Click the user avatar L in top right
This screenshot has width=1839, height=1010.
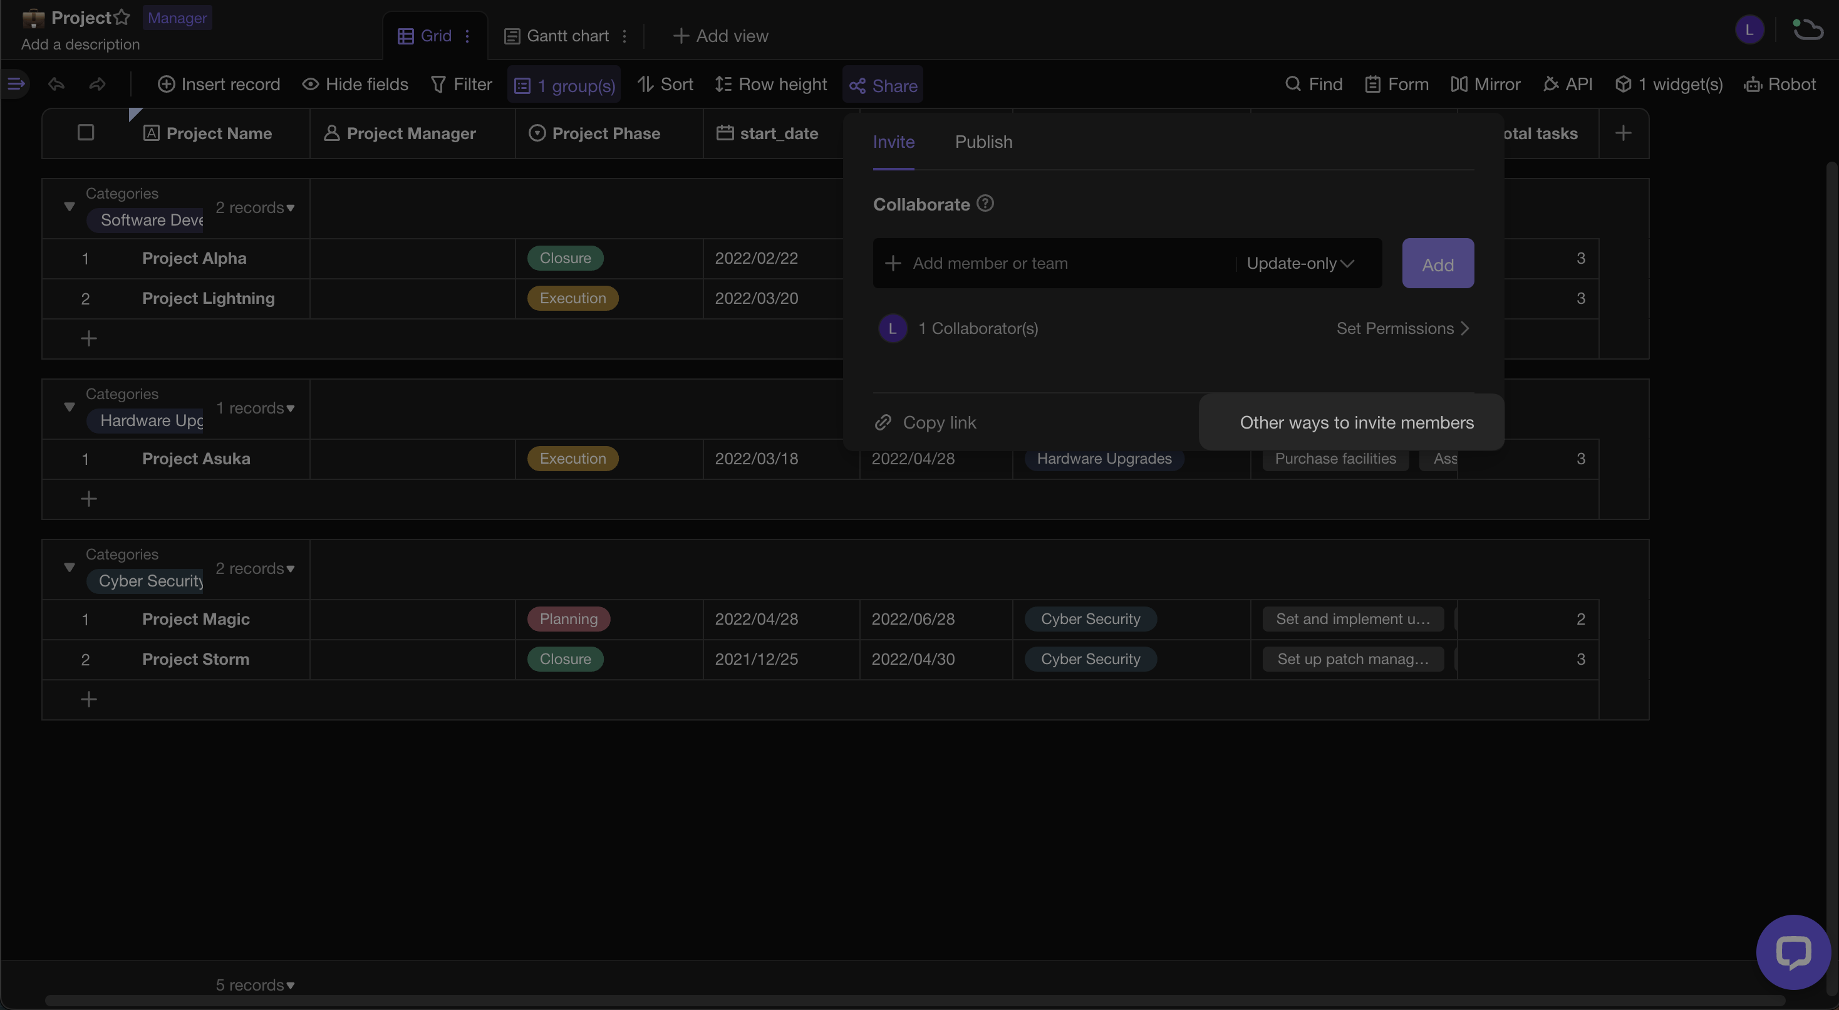(x=1749, y=30)
